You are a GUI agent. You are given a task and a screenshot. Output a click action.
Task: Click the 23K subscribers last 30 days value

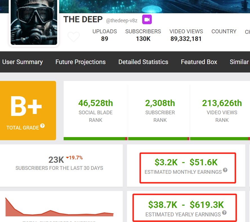(56, 160)
